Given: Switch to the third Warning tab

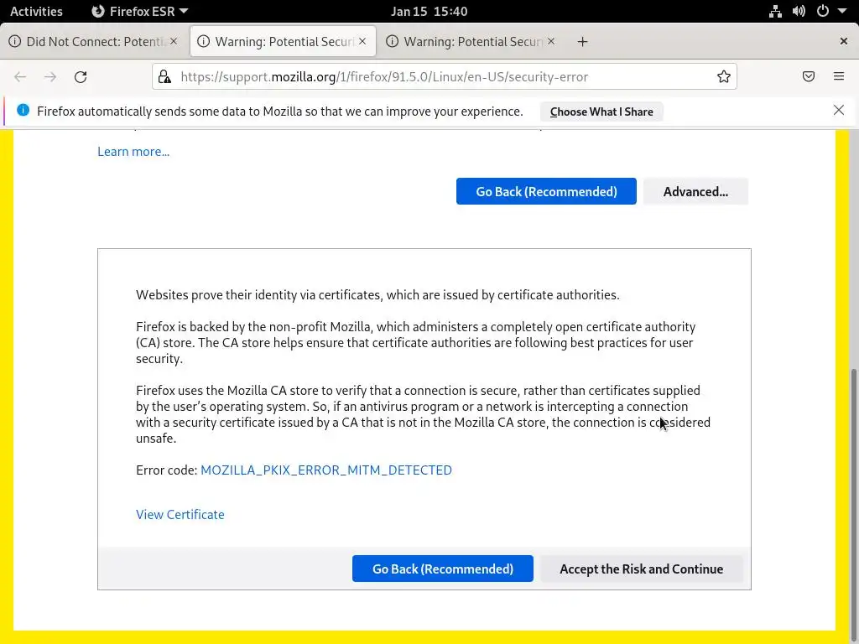Looking at the screenshot, I should pyautogui.click(x=471, y=42).
